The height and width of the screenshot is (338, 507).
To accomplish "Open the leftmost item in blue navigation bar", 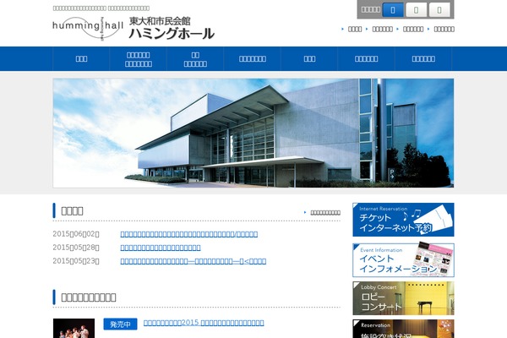I will pyautogui.click(x=81, y=59).
